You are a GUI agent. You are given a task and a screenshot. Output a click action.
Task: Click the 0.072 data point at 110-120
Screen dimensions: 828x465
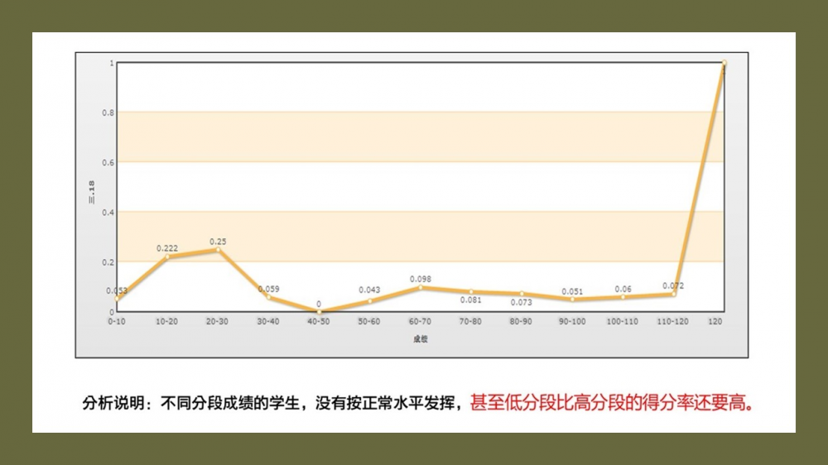[x=673, y=294]
